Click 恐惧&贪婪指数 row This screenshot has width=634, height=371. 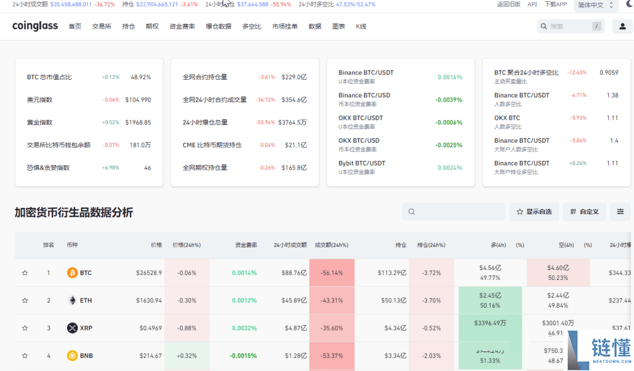pyautogui.click(x=89, y=168)
